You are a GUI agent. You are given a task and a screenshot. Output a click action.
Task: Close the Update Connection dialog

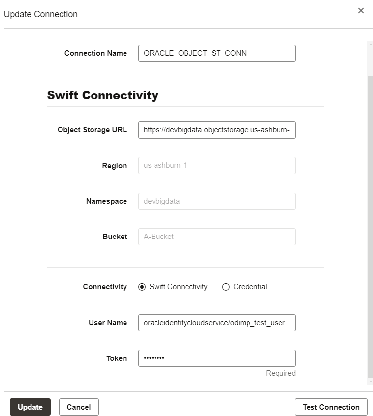[x=361, y=11]
